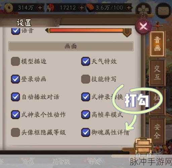The image size is (172, 168).
Task: Enable the 技能特写 checkbox
Action: (x=86, y=79)
